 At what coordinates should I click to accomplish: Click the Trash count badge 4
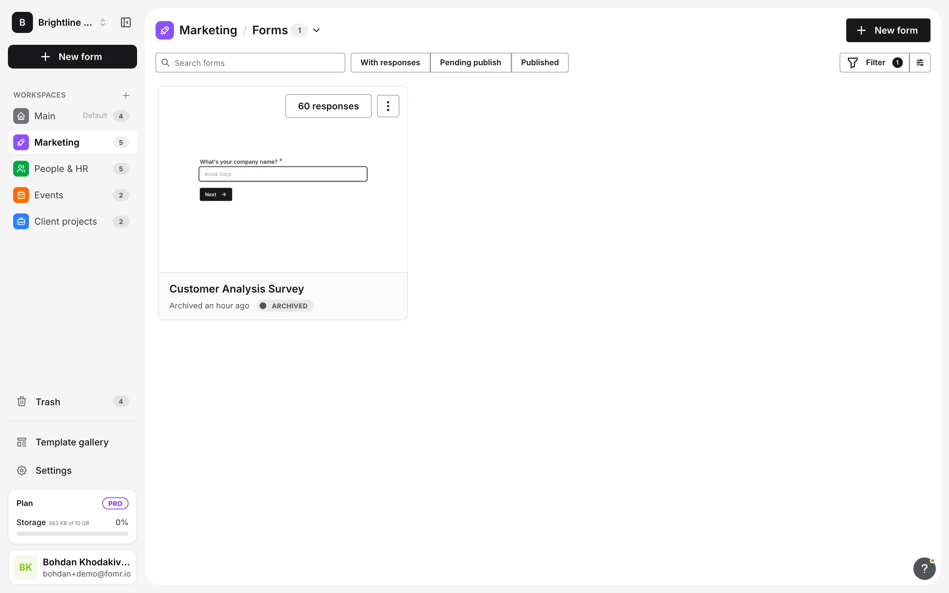click(121, 401)
